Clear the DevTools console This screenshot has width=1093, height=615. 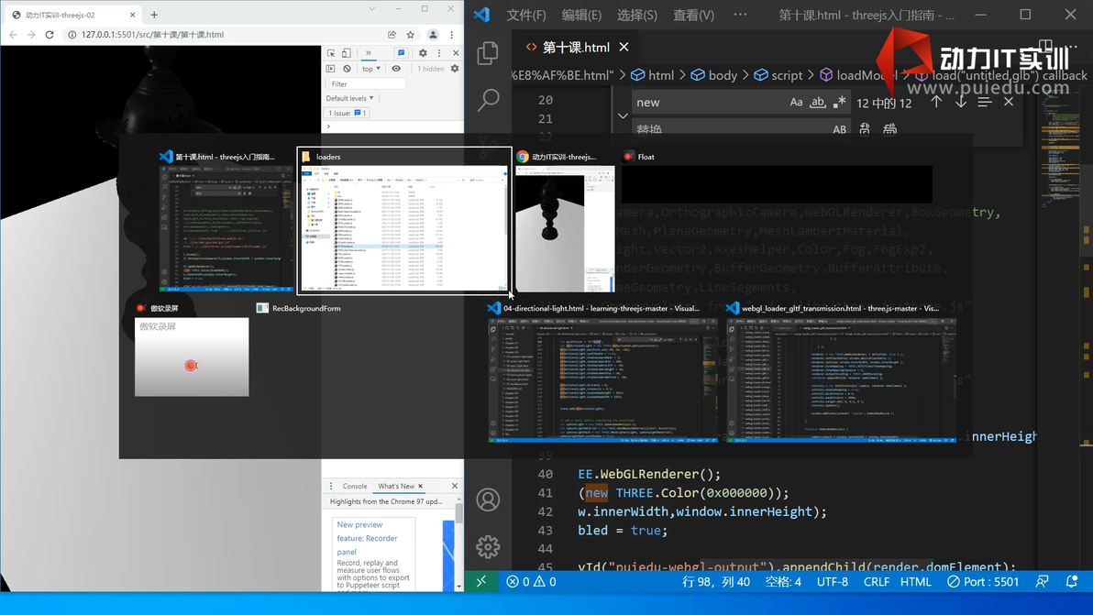[348, 69]
